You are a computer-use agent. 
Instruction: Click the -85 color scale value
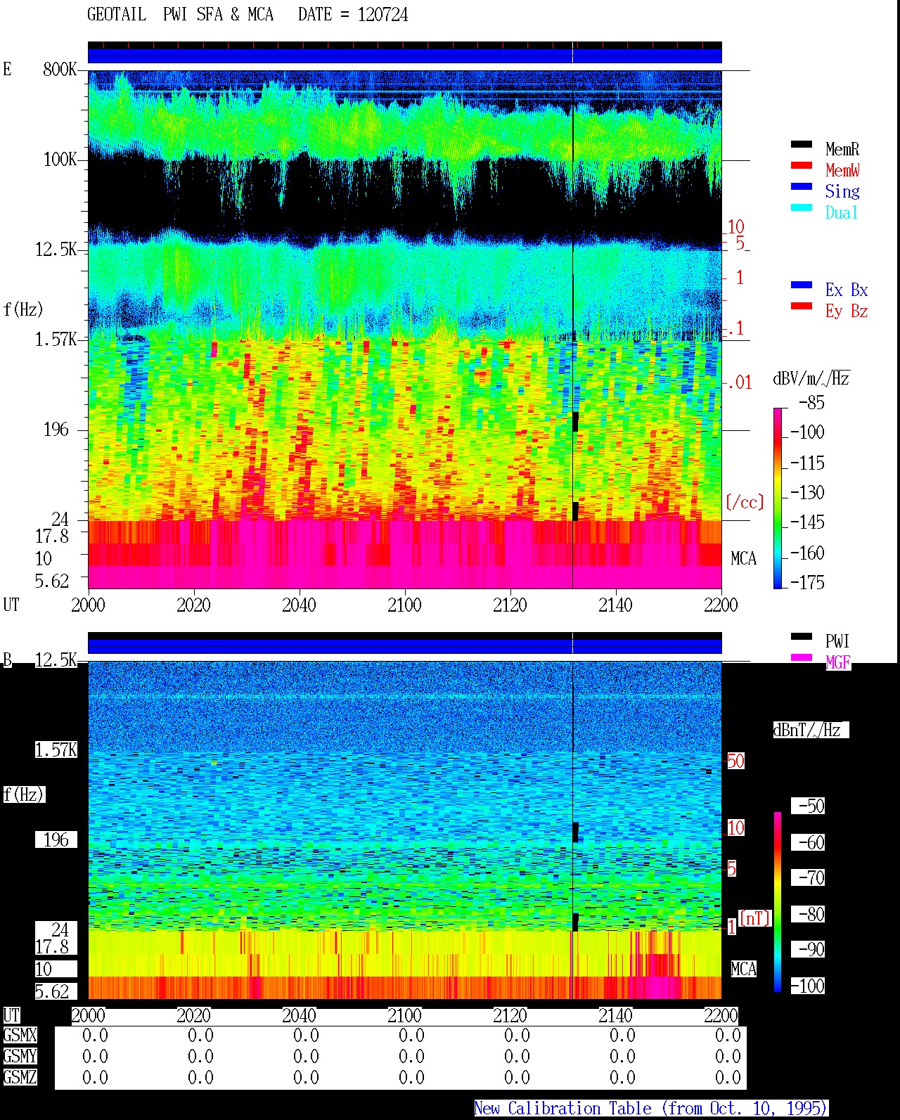pos(811,403)
